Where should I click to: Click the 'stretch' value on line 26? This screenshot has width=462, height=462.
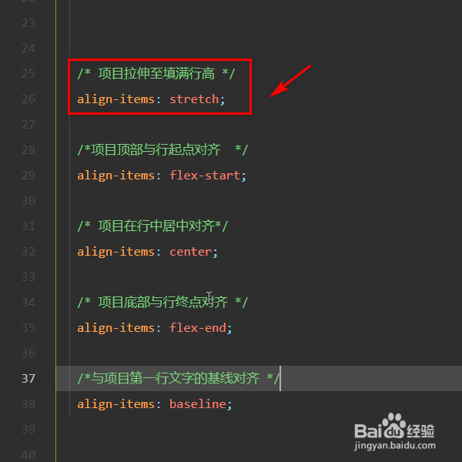(194, 99)
